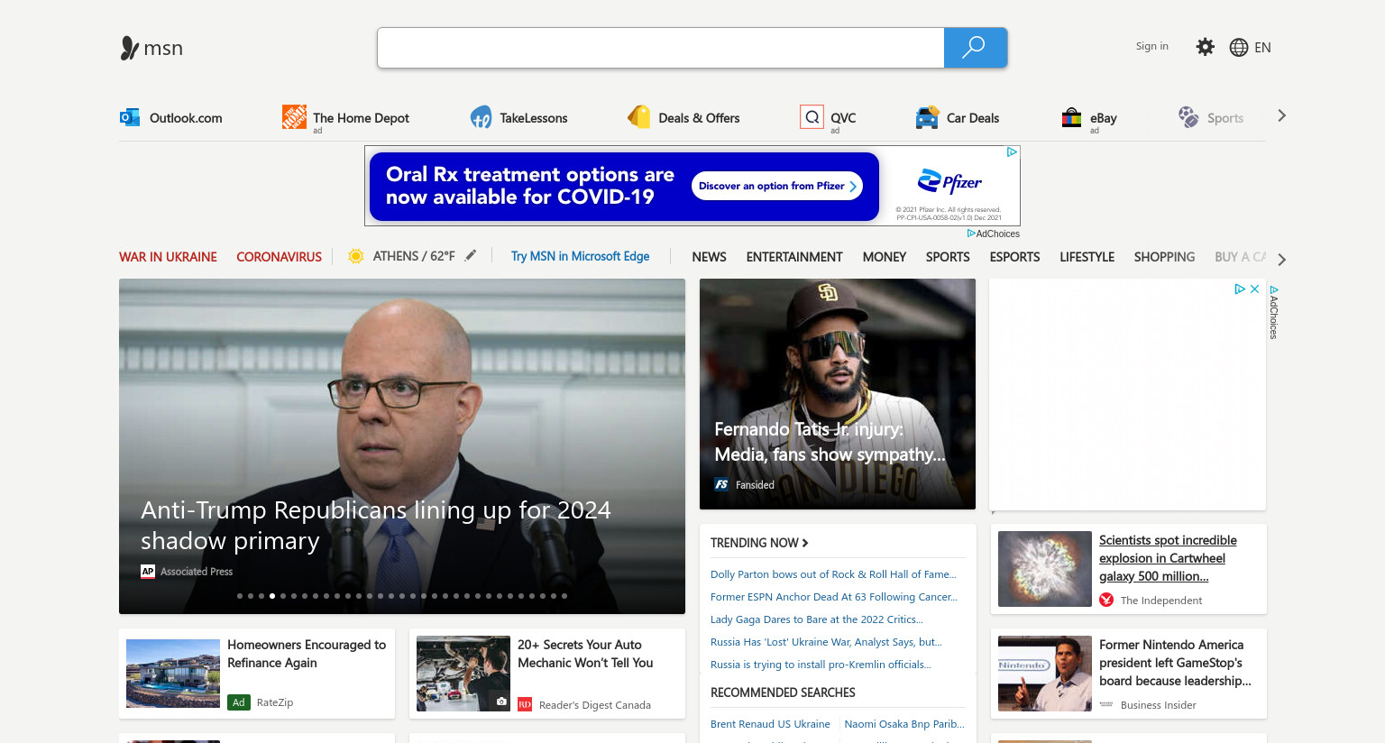
Task: Open Russia Has 'Lost' Ukraine War link
Action: (826, 642)
